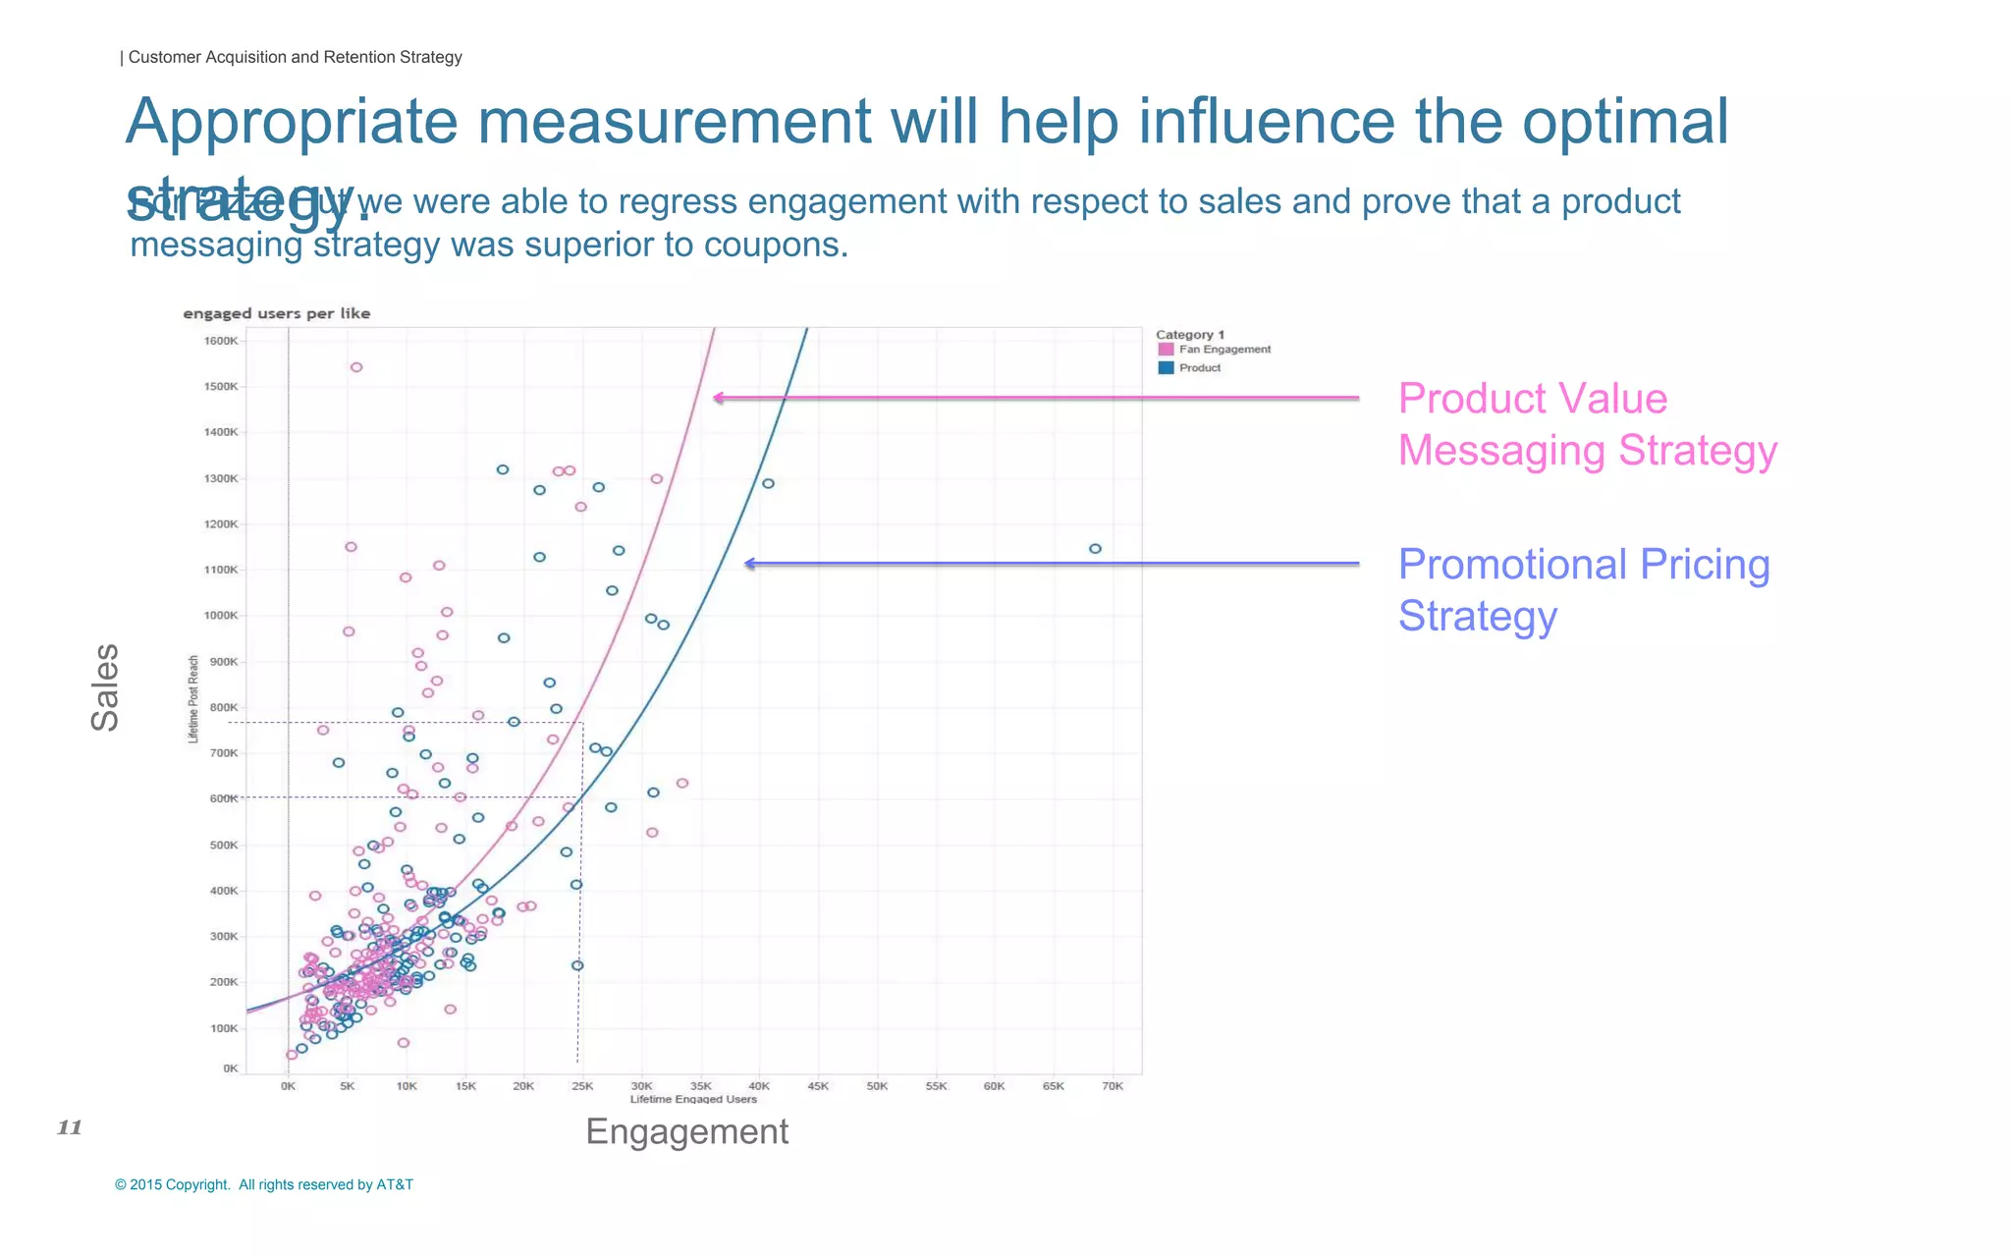Image resolution: width=2011 pixels, height=1257 pixels.
Task: Click the 1600K tick label on y-axis
Action: tap(221, 341)
